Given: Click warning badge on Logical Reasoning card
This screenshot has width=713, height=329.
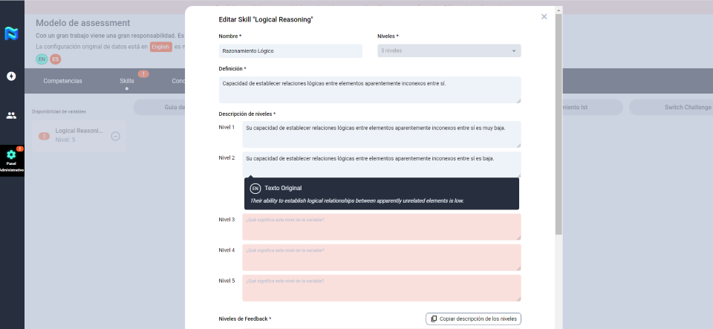Looking at the screenshot, I should (x=45, y=136).
